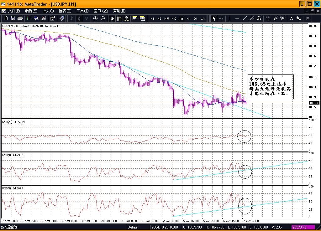Open the 插入(I) menu
Viewport: 321px width, 231px height.
point(48,11)
